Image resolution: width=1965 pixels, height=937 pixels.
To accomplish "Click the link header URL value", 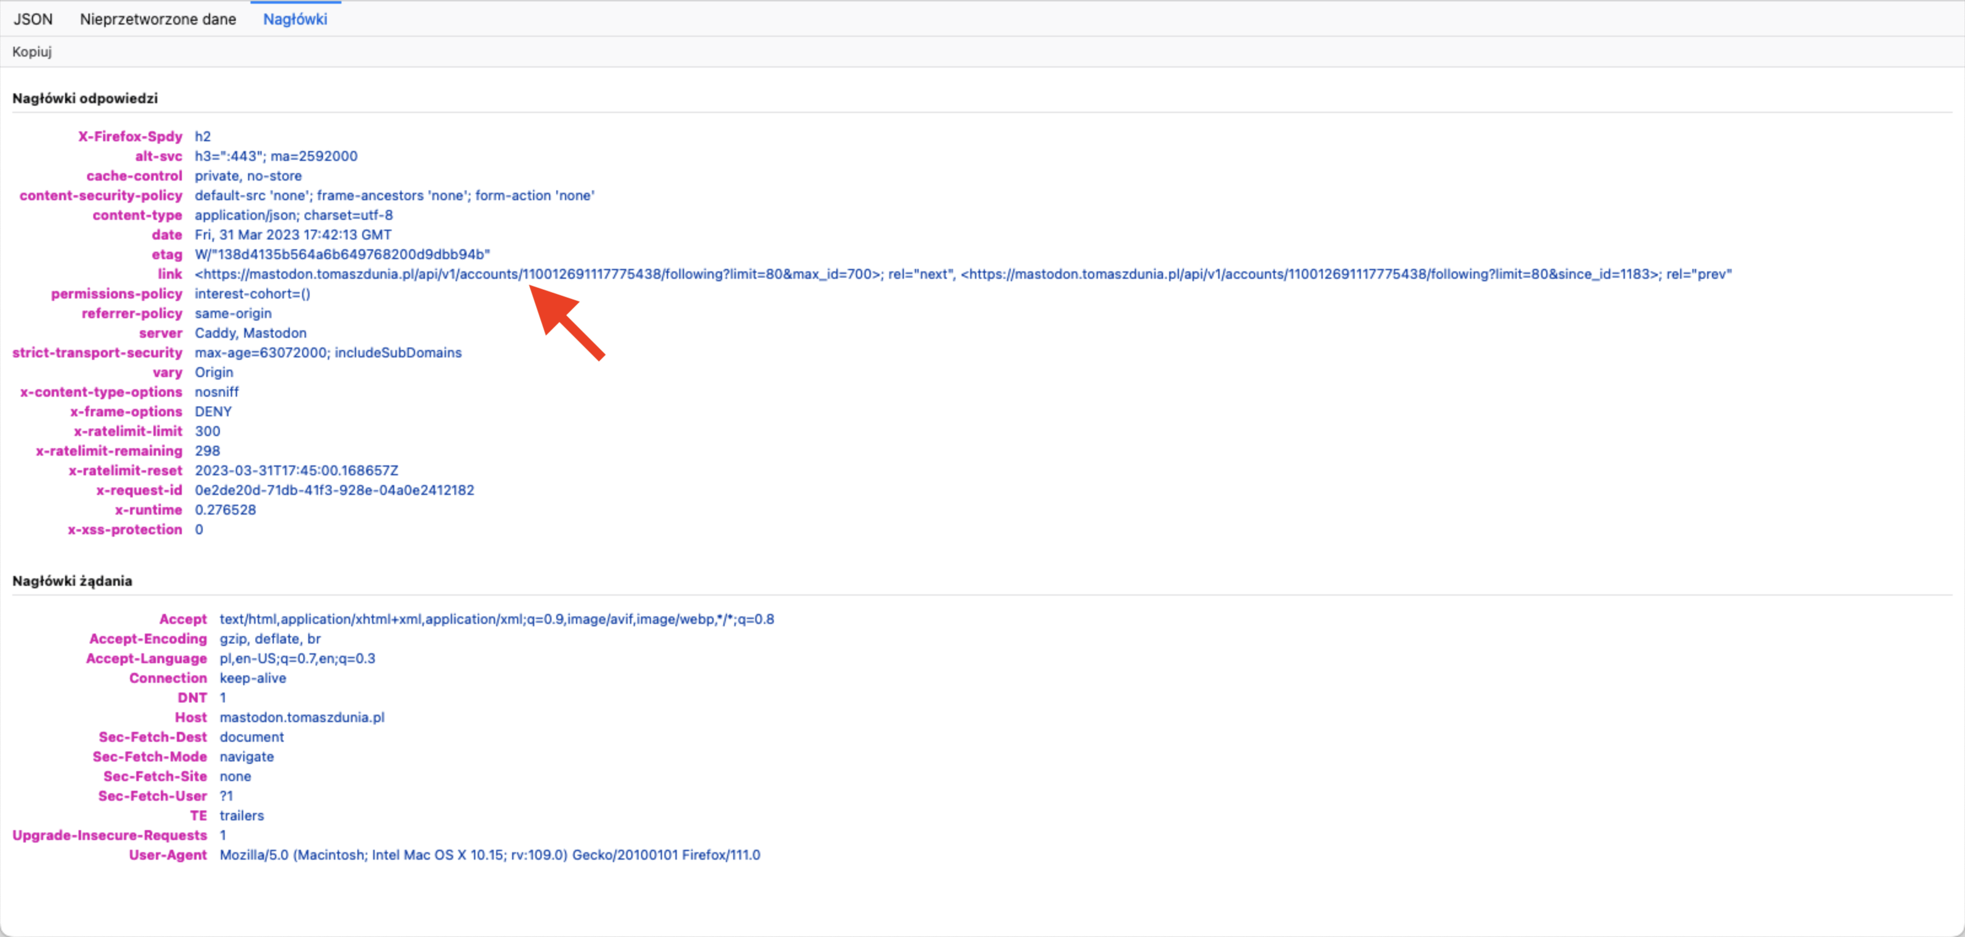I will pyautogui.click(x=963, y=274).
